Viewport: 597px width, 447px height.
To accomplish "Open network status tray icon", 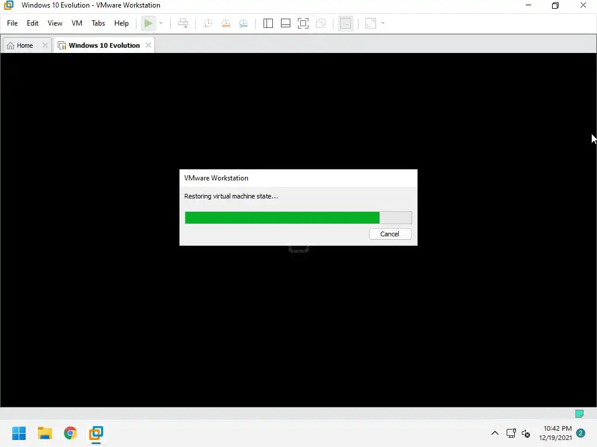I will pyautogui.click(x=511, y=433).
